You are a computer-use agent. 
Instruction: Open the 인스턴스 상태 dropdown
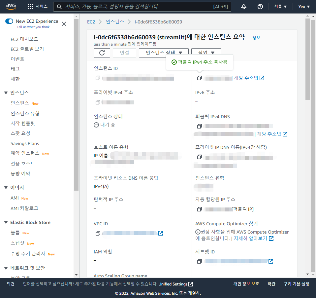(x=164, y=53)
